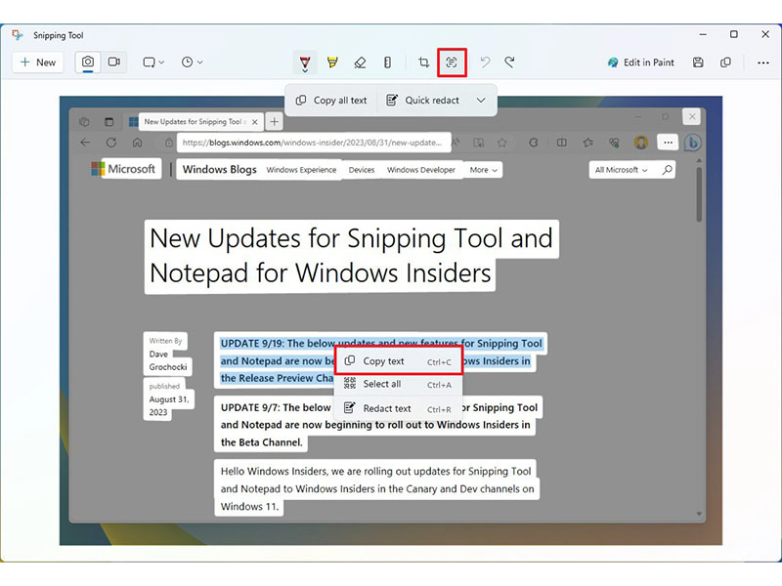Click the browser tab 'New Updates for Snipping Tool'
The height and width of the screenshot is (586, 782).
193,121
